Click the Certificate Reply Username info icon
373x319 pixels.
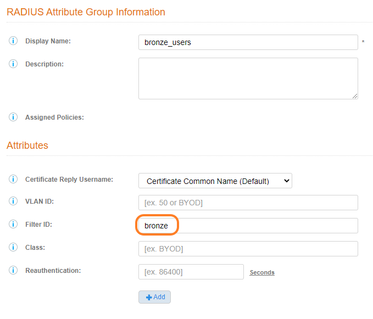pos(13,180)
